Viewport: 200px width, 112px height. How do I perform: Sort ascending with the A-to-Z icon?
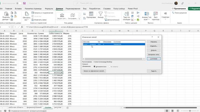pyautogui.click(x=84, y=14)
